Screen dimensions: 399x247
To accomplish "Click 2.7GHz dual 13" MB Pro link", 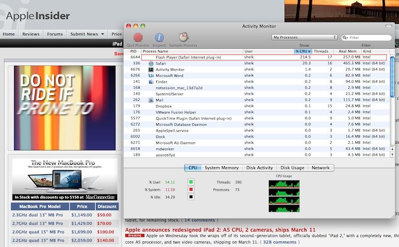I will click(x=37, y=224).
